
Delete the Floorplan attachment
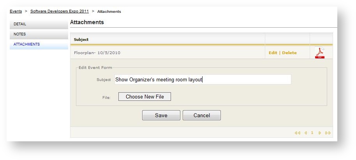point(289,53)
